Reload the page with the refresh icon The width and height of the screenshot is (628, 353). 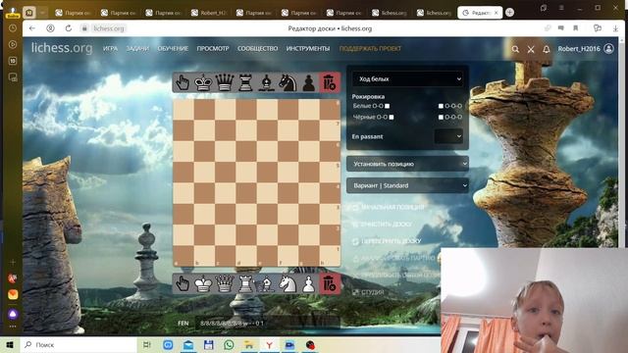tap(69, 28)
